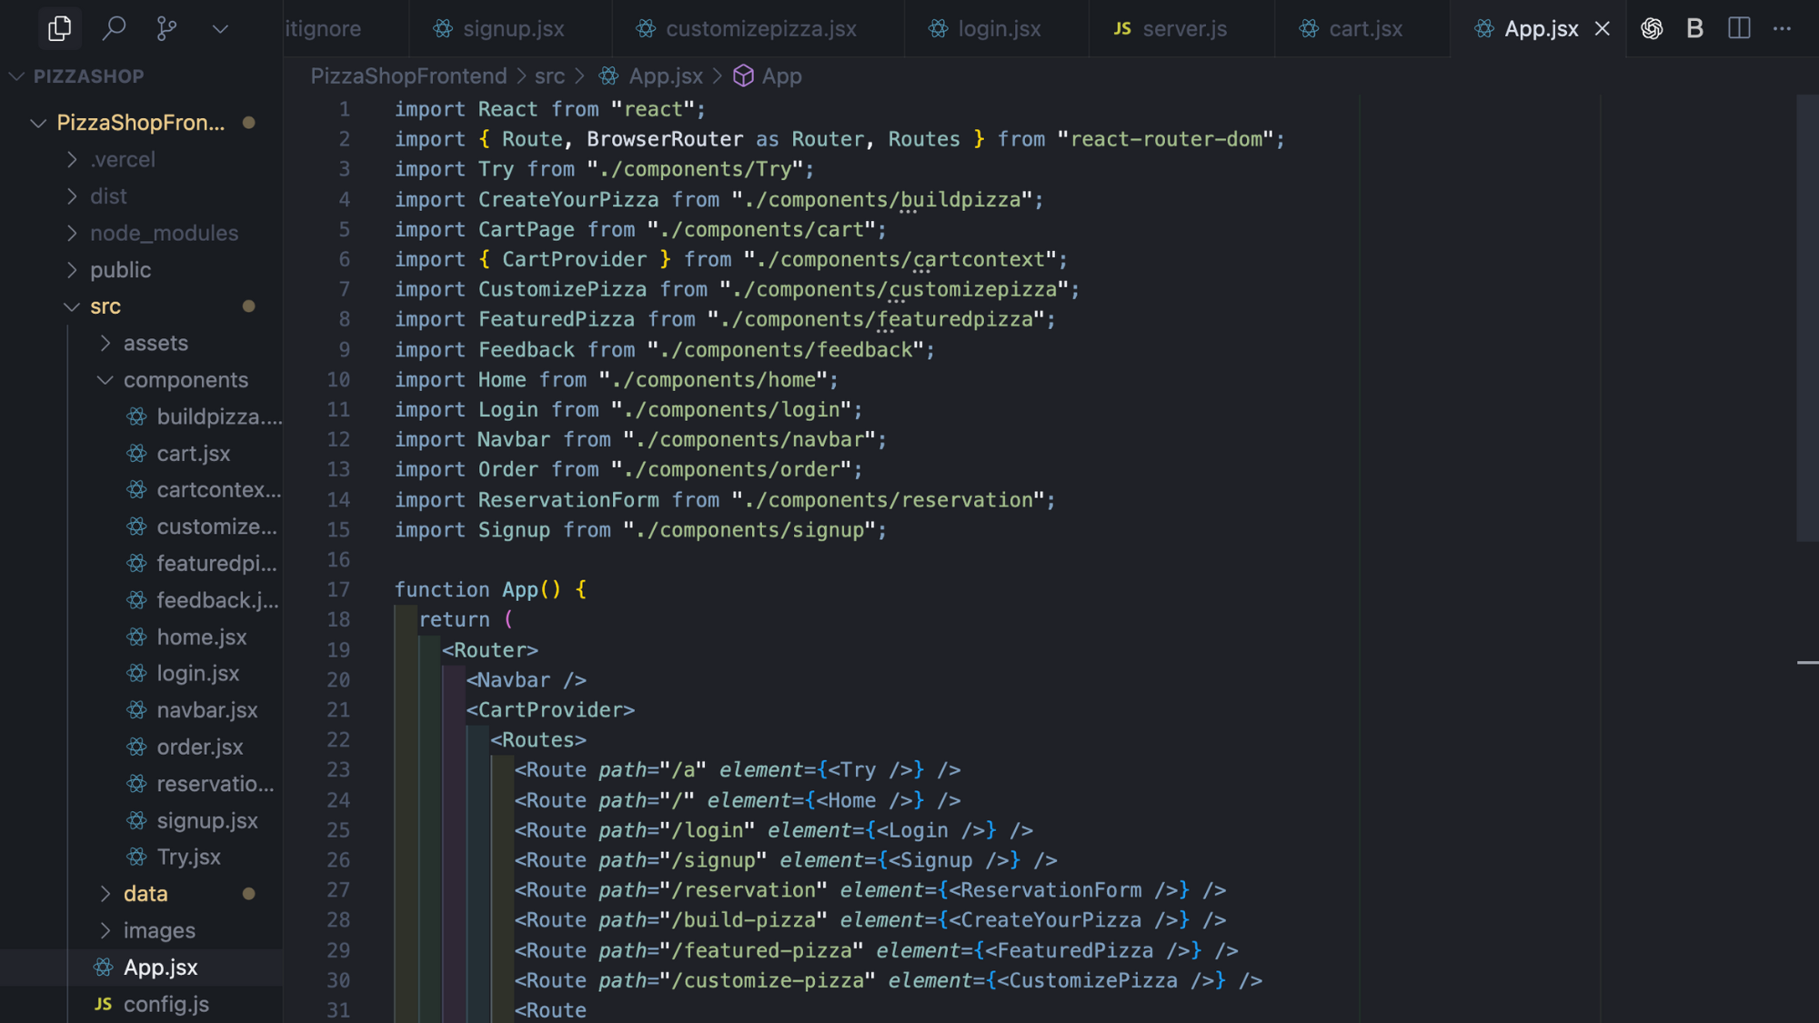This screenshot has width=1819, height=1023.
Task: Open login.jsx in the explorer tree
Action: [141, 673]
